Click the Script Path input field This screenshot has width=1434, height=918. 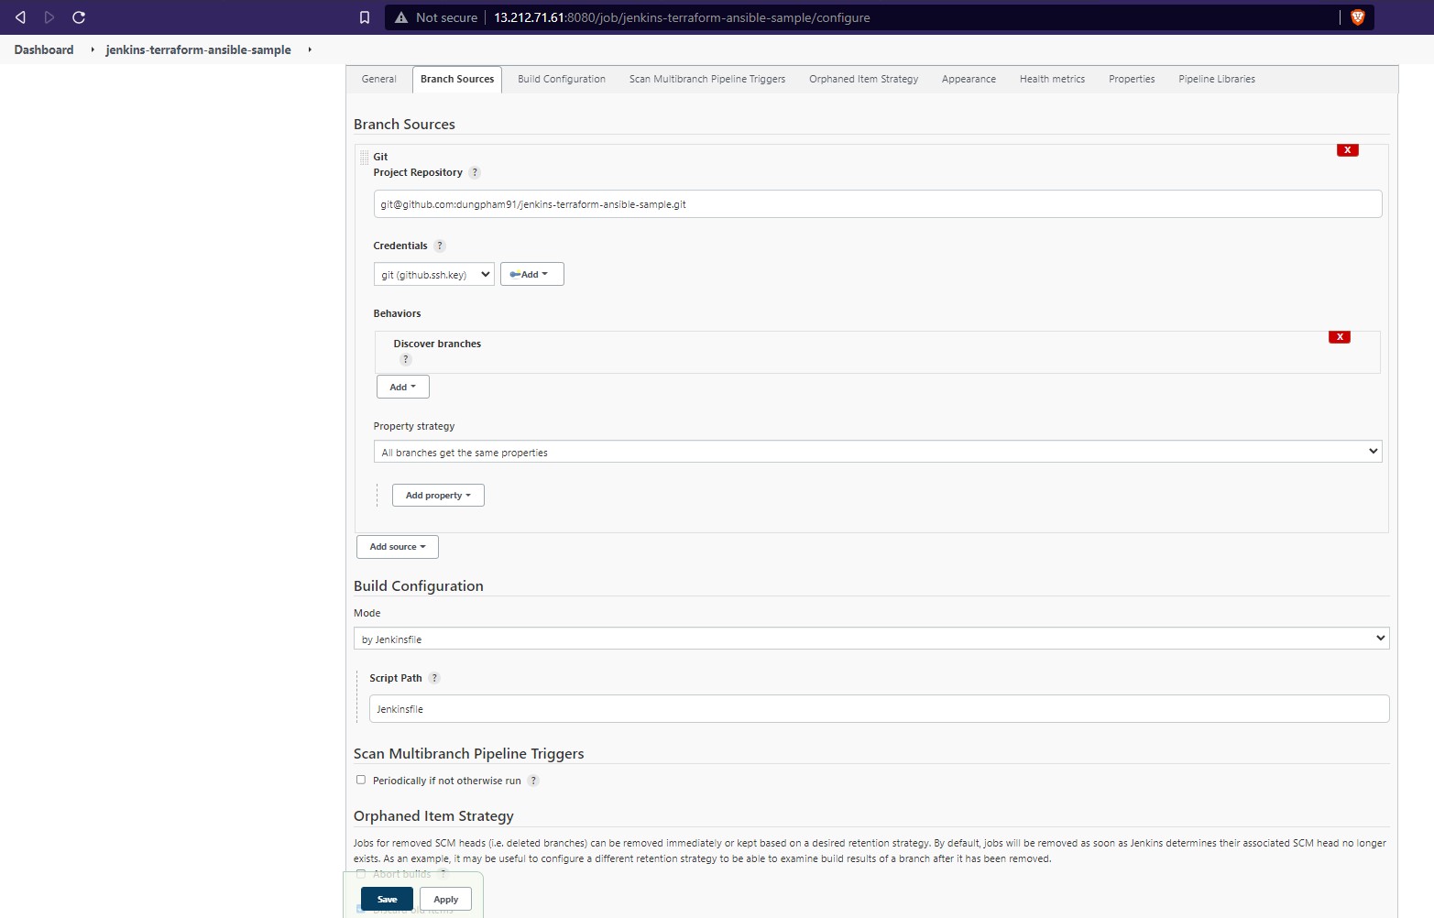pyautogui.click(x=879, y=708)
